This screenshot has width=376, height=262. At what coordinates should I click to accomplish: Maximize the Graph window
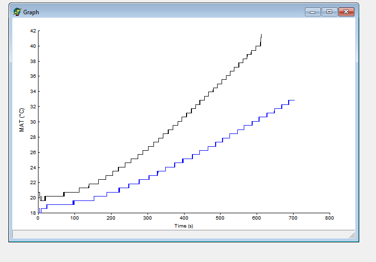(329, 12)
